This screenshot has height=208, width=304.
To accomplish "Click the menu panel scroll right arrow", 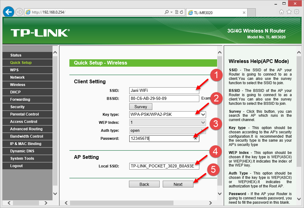I will 46,203.
